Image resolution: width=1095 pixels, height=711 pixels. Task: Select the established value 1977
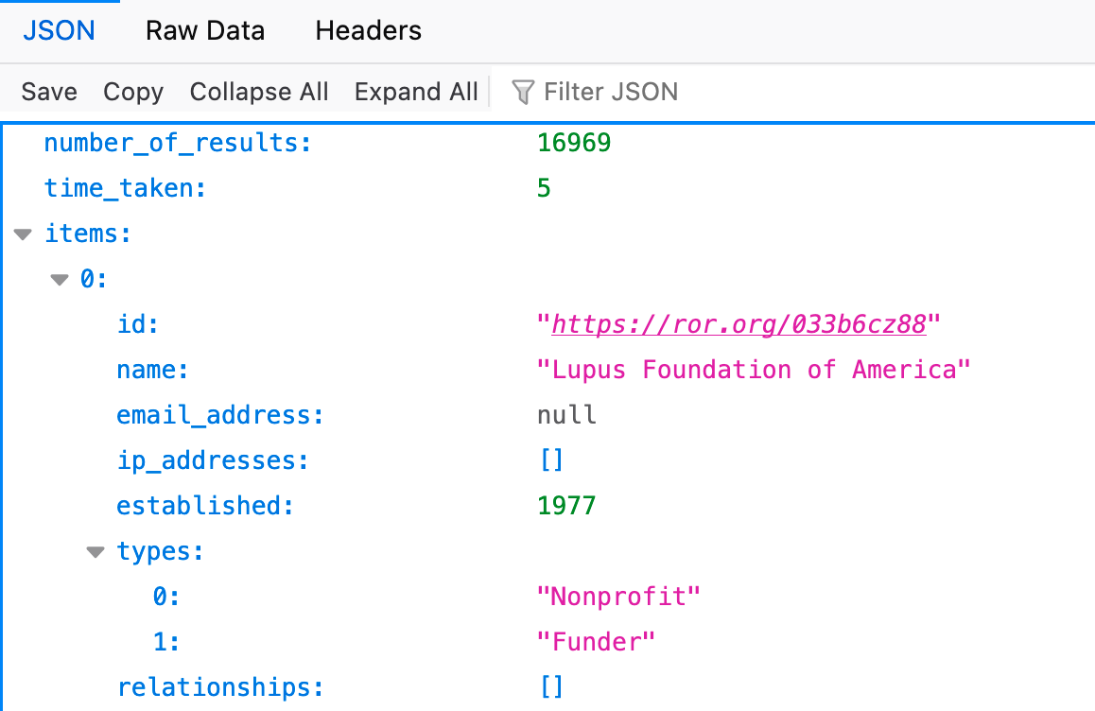pyautogui.click(x=566, y=506)
